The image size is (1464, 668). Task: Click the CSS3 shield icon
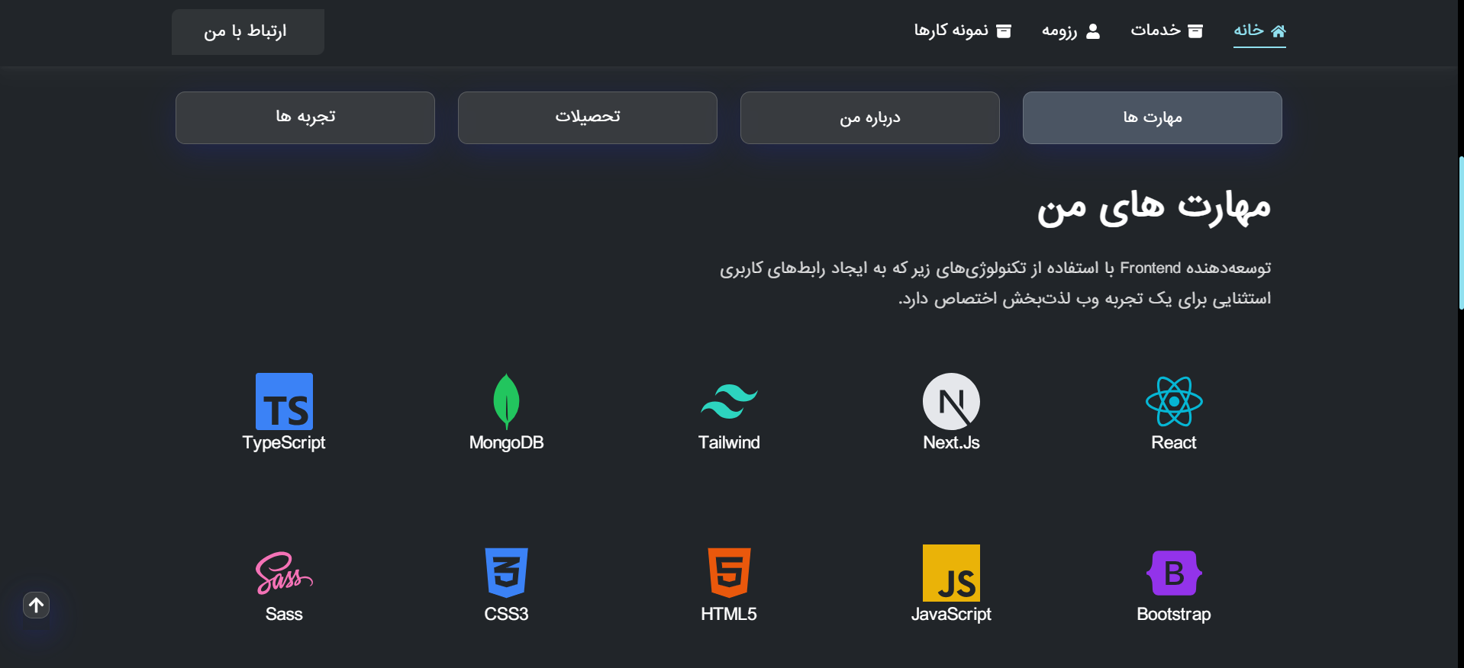506,573
